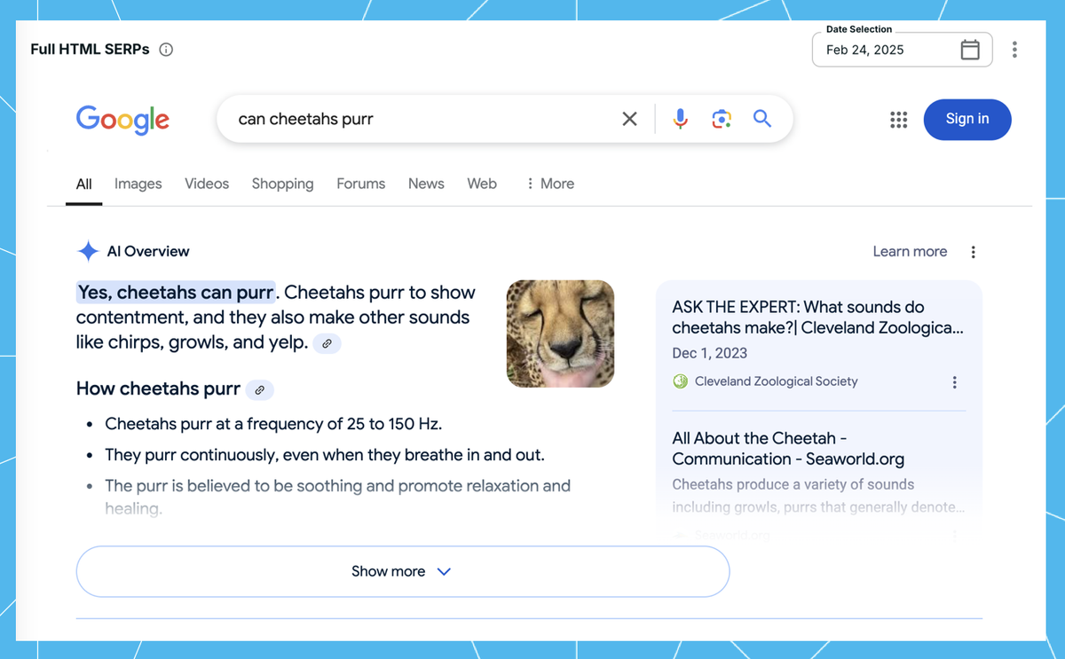Click the magnifying glass search icon
This screenshot has height=659, width=1065.
[762, 119]
